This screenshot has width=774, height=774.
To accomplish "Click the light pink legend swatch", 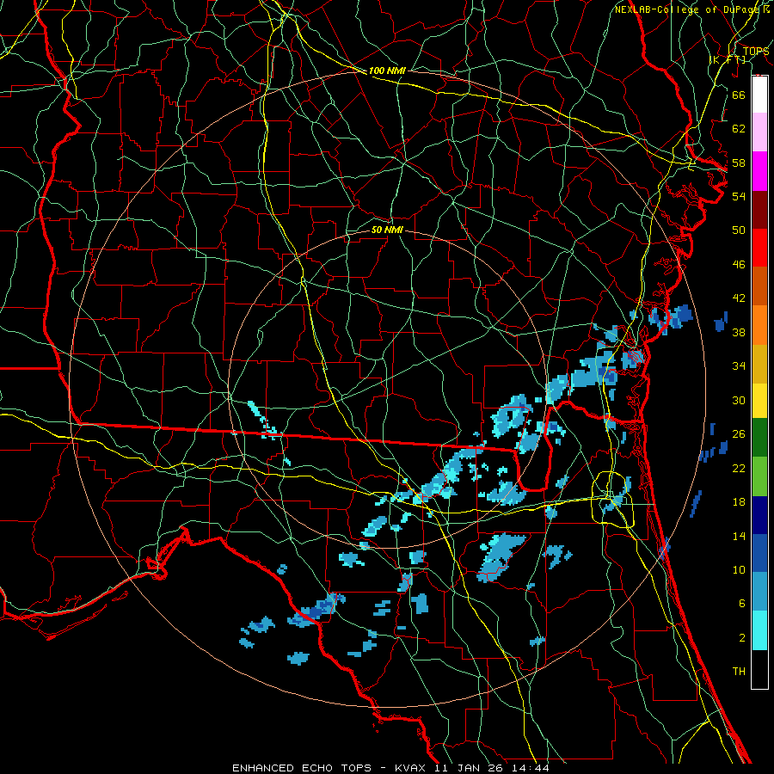I will click(x=759, y=132).
